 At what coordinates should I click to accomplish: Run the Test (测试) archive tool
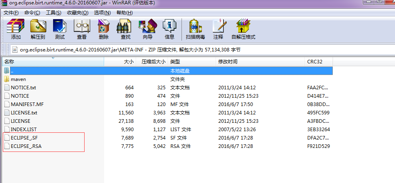click(60, 26)
